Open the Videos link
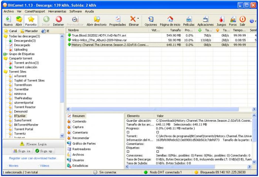The height and width of the screenshot is (177, 259). (44, 166)
